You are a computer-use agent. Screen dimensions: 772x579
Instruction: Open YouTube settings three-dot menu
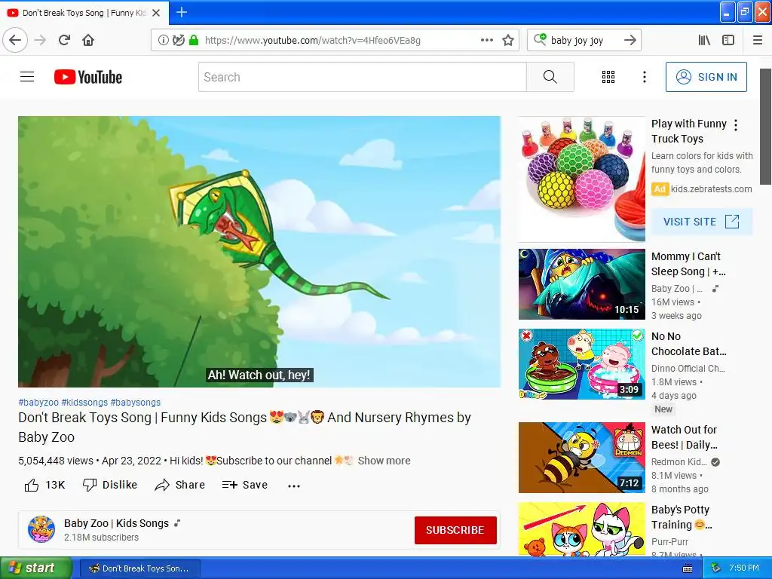[x=644, y=77]
